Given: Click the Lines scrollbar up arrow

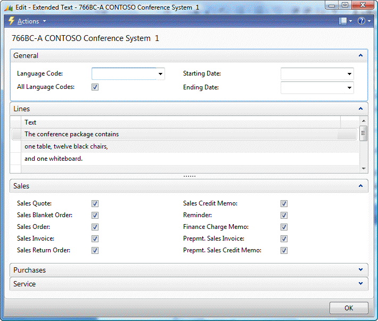Looking at the screenshot, I should (364, 120).
